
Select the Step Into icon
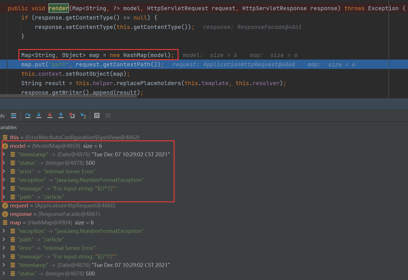pos(39,115)
